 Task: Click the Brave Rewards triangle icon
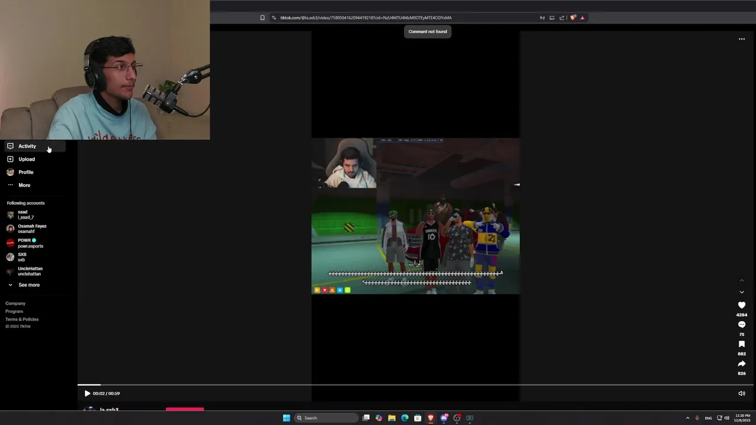(582, 18)
